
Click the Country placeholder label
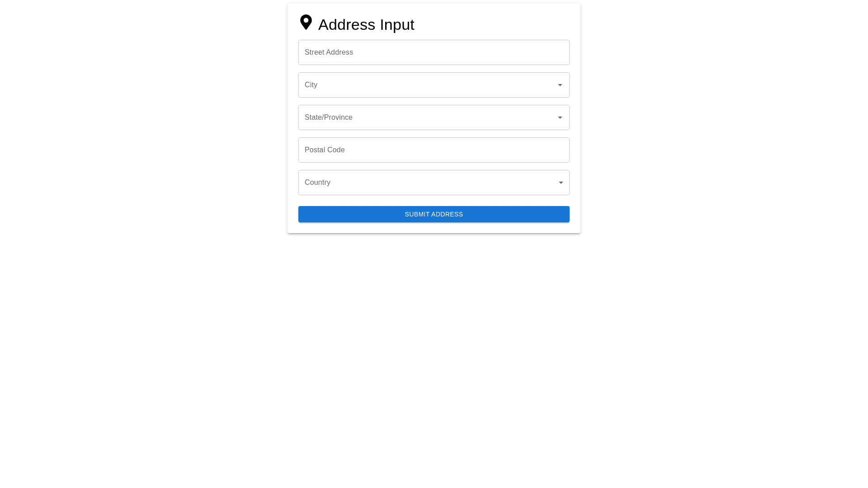317,183
